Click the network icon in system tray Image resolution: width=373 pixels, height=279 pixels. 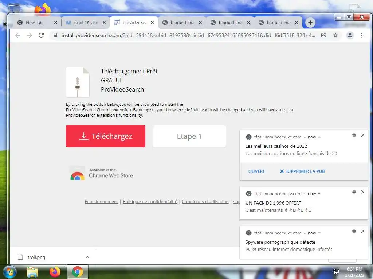pyautogui.click(x=336, y=272)
